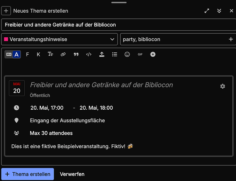This screenshot has height=181, width=236.
Task: Toggle bold formatting with F button
Action: [x=28, y=54]
